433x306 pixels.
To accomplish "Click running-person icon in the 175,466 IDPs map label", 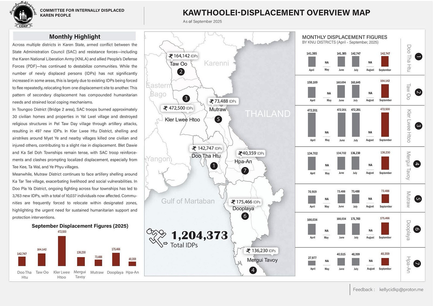I will (x=233, y=202).
